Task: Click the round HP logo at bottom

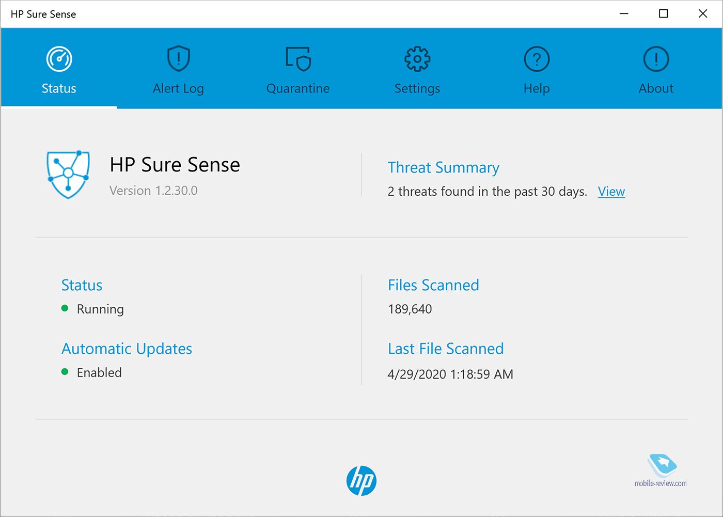Action: tap(361, 480)
